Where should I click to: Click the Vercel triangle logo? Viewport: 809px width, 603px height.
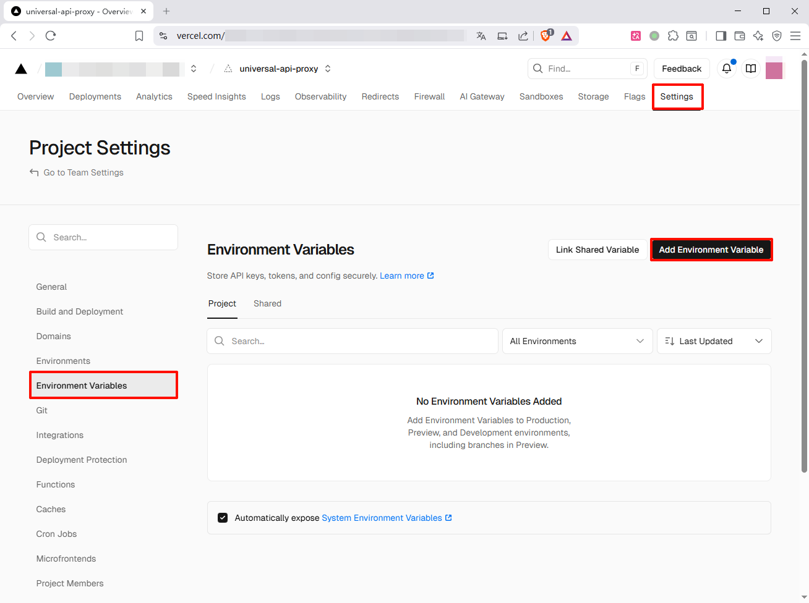click(x=21, y=69)
